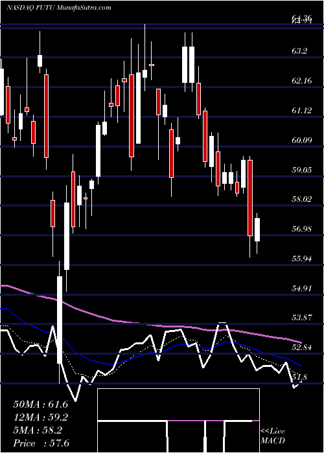Click the 12MA : 59.2 legend entry

pos(40,417)
